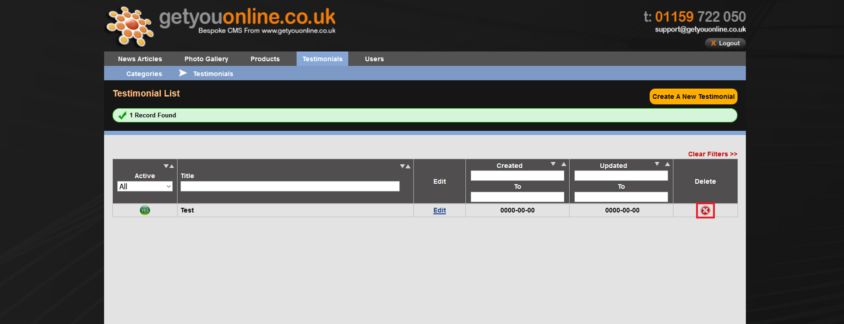Open the Products menu
844x324 pixels.
pyautogui.click(x=265, y=59)
